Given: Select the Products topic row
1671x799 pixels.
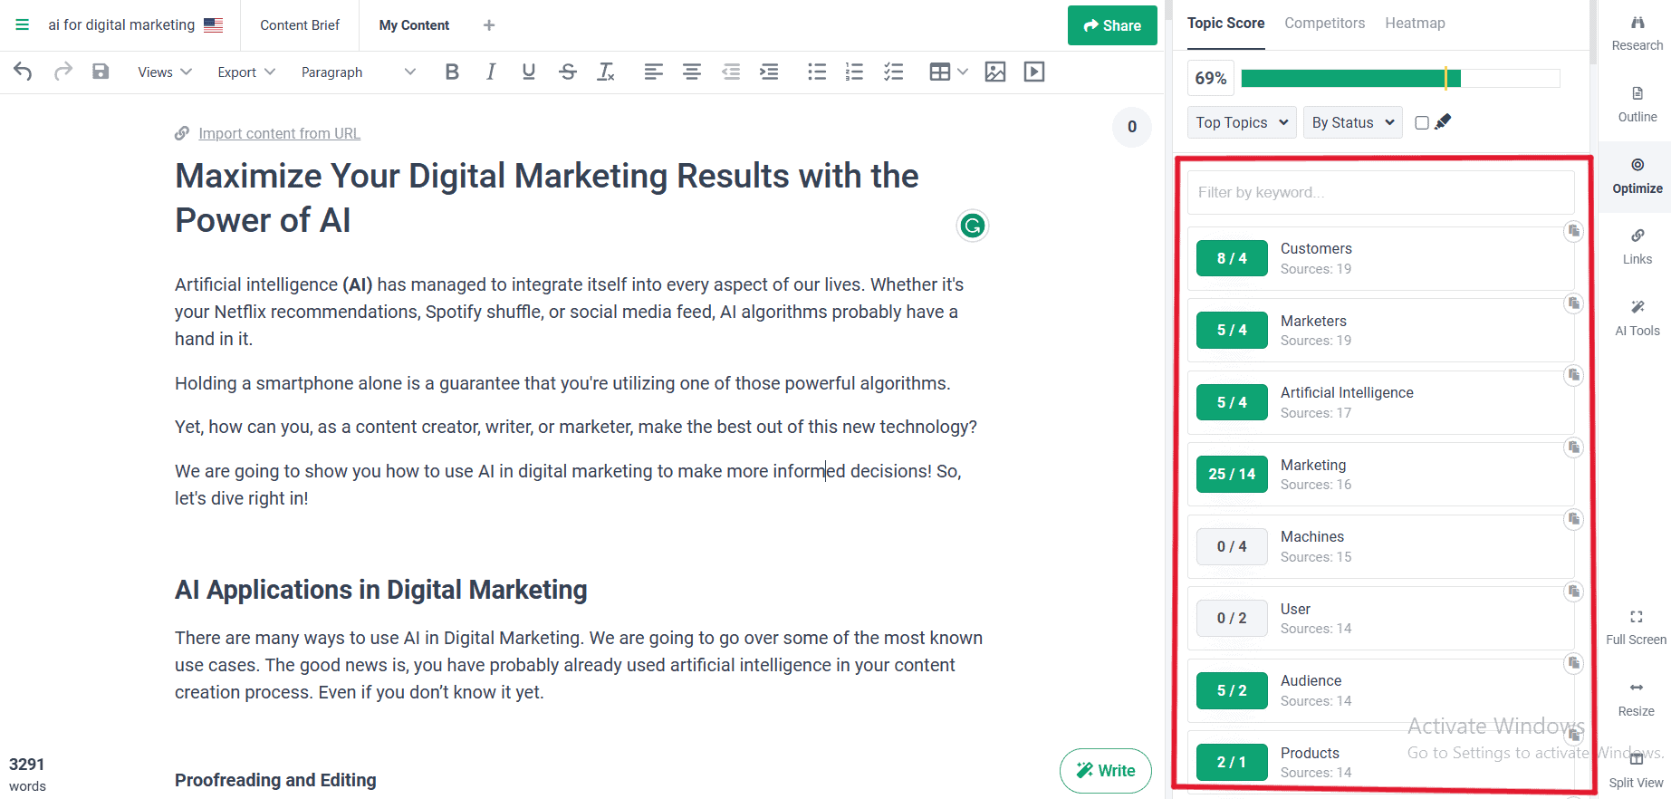Looking at the screenshot, I should click(x=1380, y=762).
